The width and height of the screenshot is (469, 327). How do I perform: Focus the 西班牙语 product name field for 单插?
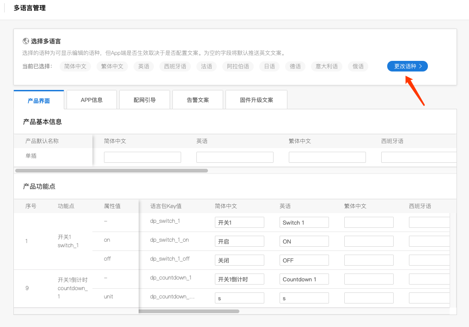point(419,157)
